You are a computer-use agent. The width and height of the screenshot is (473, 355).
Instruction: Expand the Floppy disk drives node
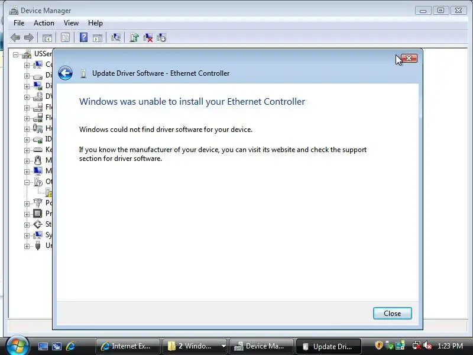[x=27, y=108]
